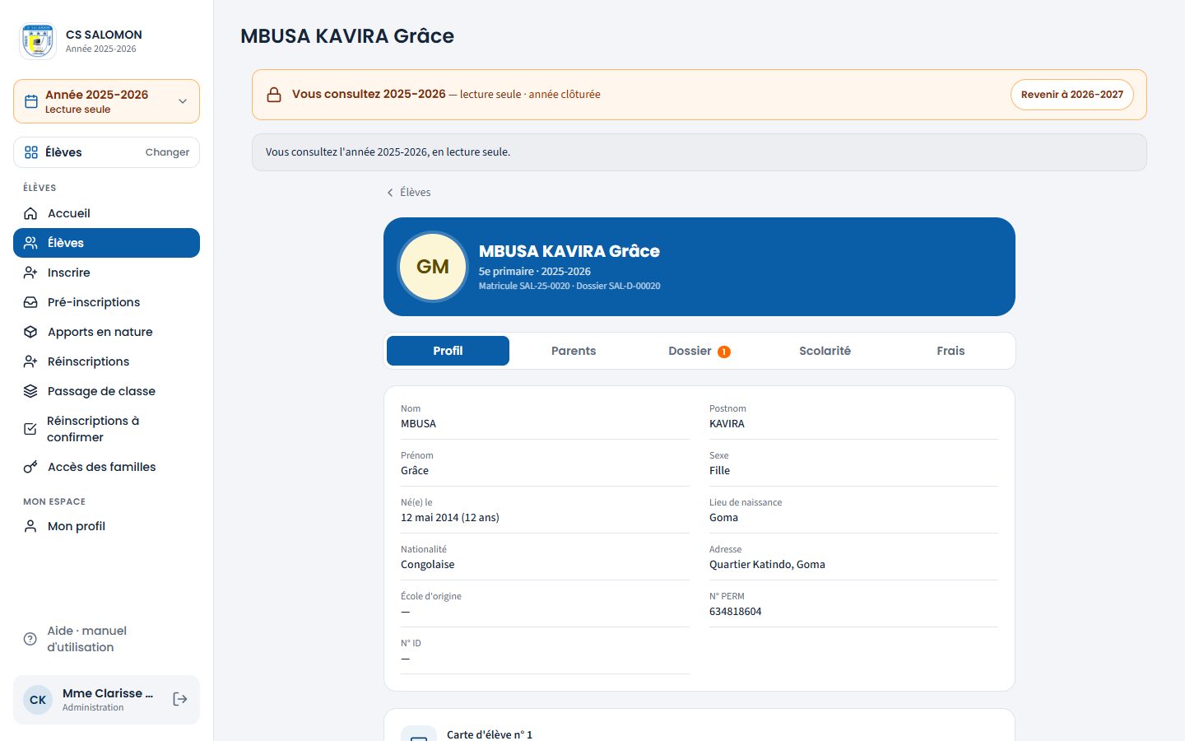
Task: Click Revenir à 2026-2027 button
Action: [1072, 95]
